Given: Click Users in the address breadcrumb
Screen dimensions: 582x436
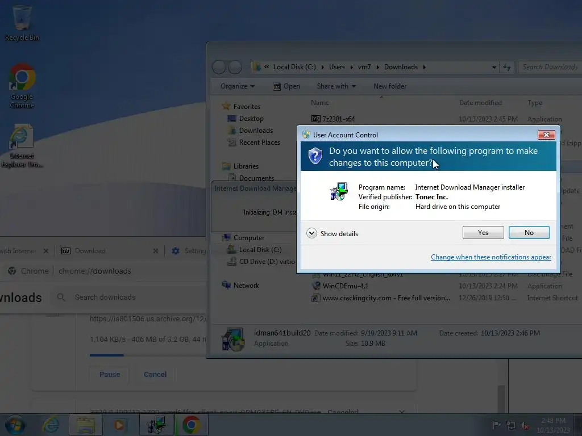Looking at the screenshot, I should pos(336,67).
